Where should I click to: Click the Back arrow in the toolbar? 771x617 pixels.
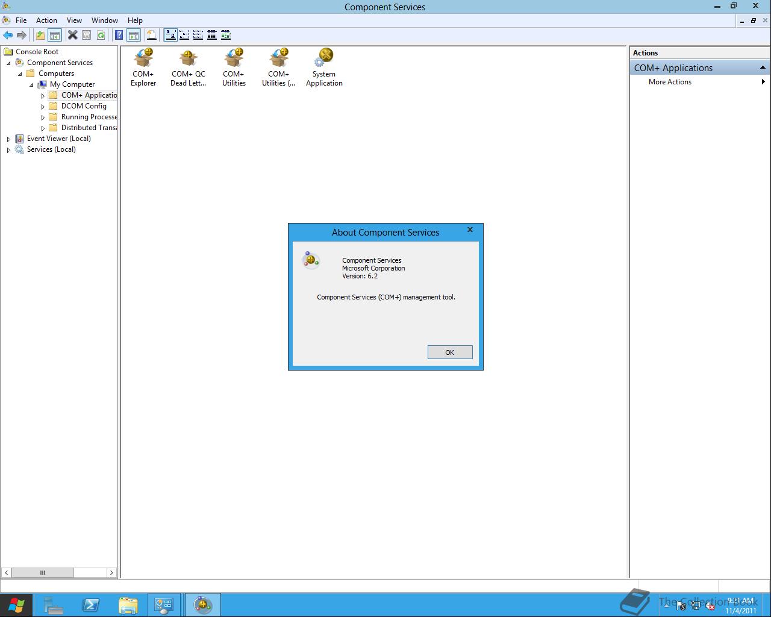tap(8, 35)
